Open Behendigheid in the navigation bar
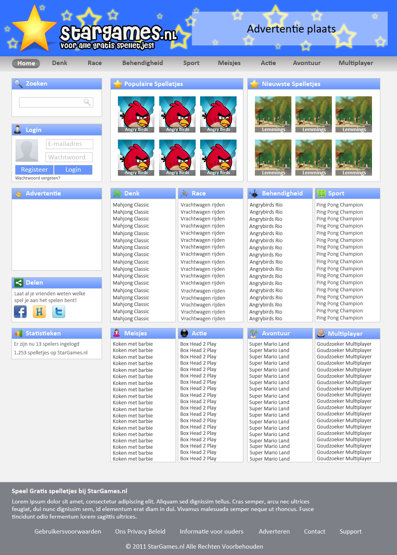This screenshot has height=555, width=397. coord(143,63)
